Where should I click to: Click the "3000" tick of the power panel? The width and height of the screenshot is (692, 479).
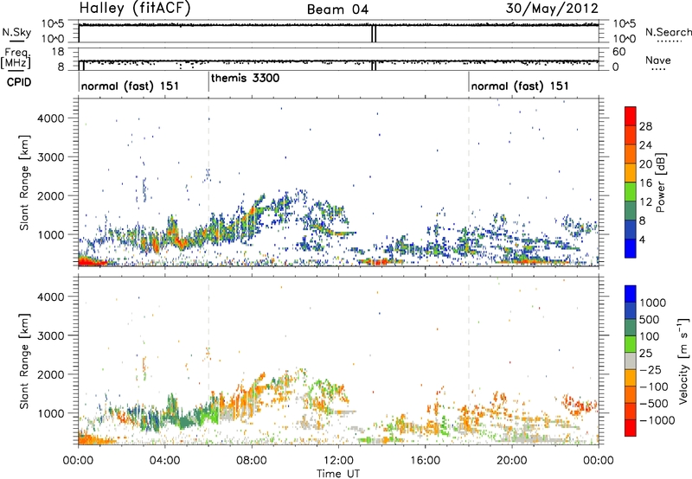50,157
